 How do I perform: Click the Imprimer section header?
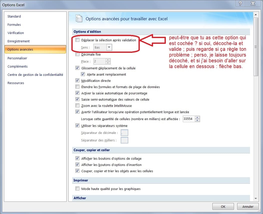tap(161, 180)
